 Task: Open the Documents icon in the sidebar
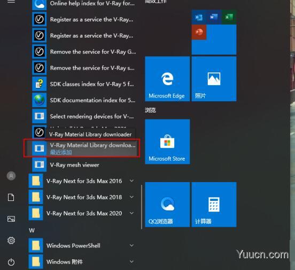11,197
